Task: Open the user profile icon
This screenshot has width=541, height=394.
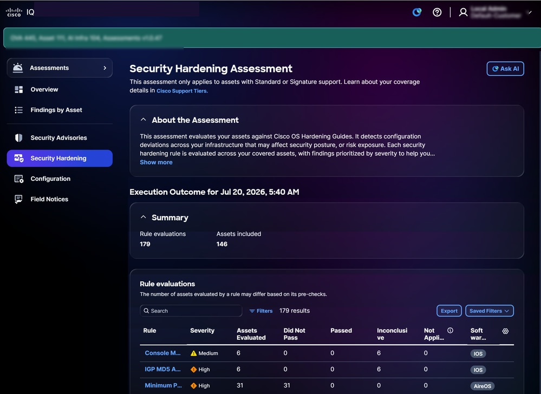Action: point(463,12)
